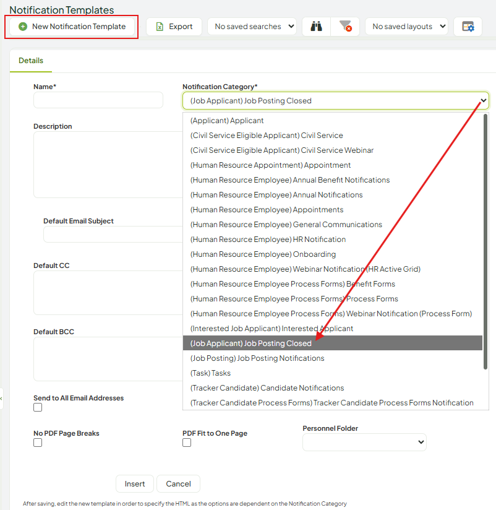The width and height of the screenshot is (496, 510).
Task: Toggle Send to All Email Addresses checkbox
Action: [x=38, y=407]
